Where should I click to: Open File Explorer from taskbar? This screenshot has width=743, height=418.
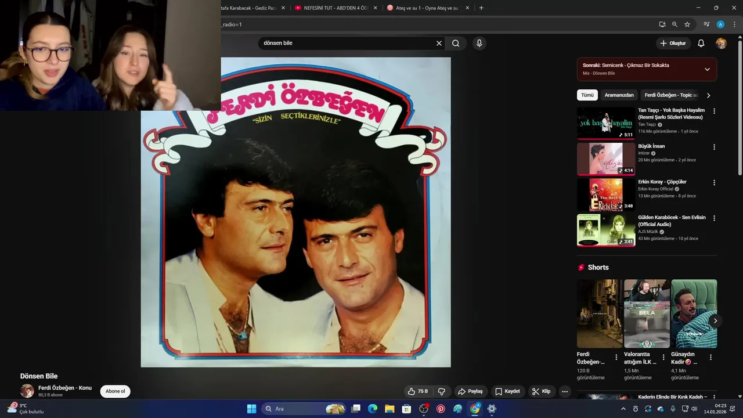[x=389, y=409]
